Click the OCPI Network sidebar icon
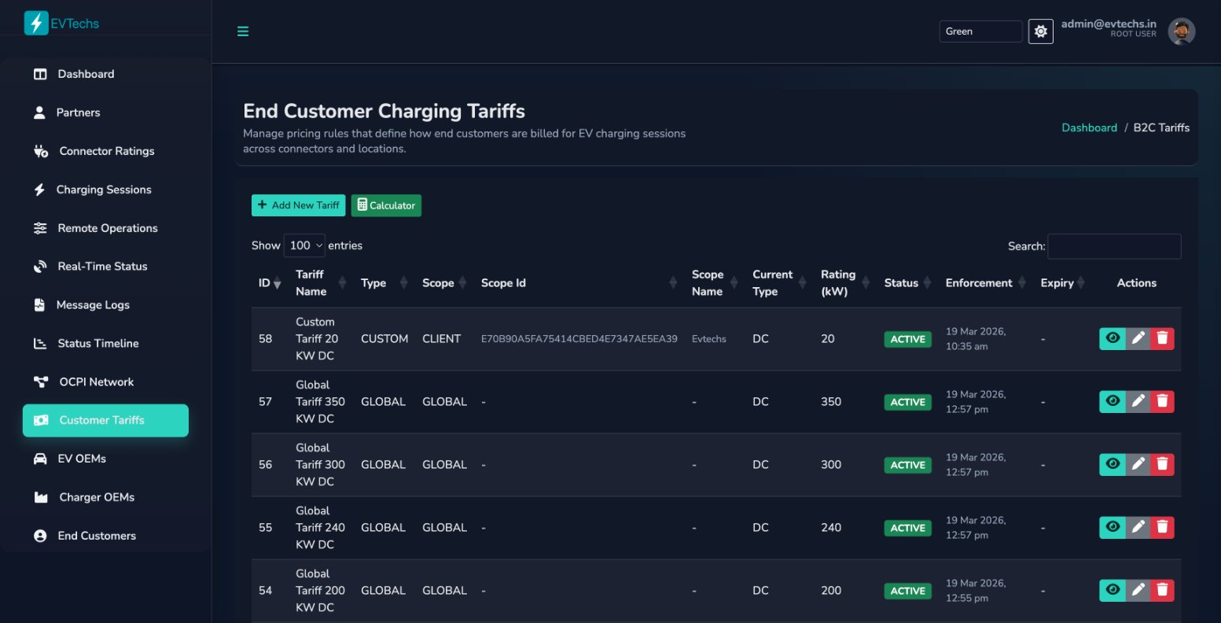 coord(40,382)
